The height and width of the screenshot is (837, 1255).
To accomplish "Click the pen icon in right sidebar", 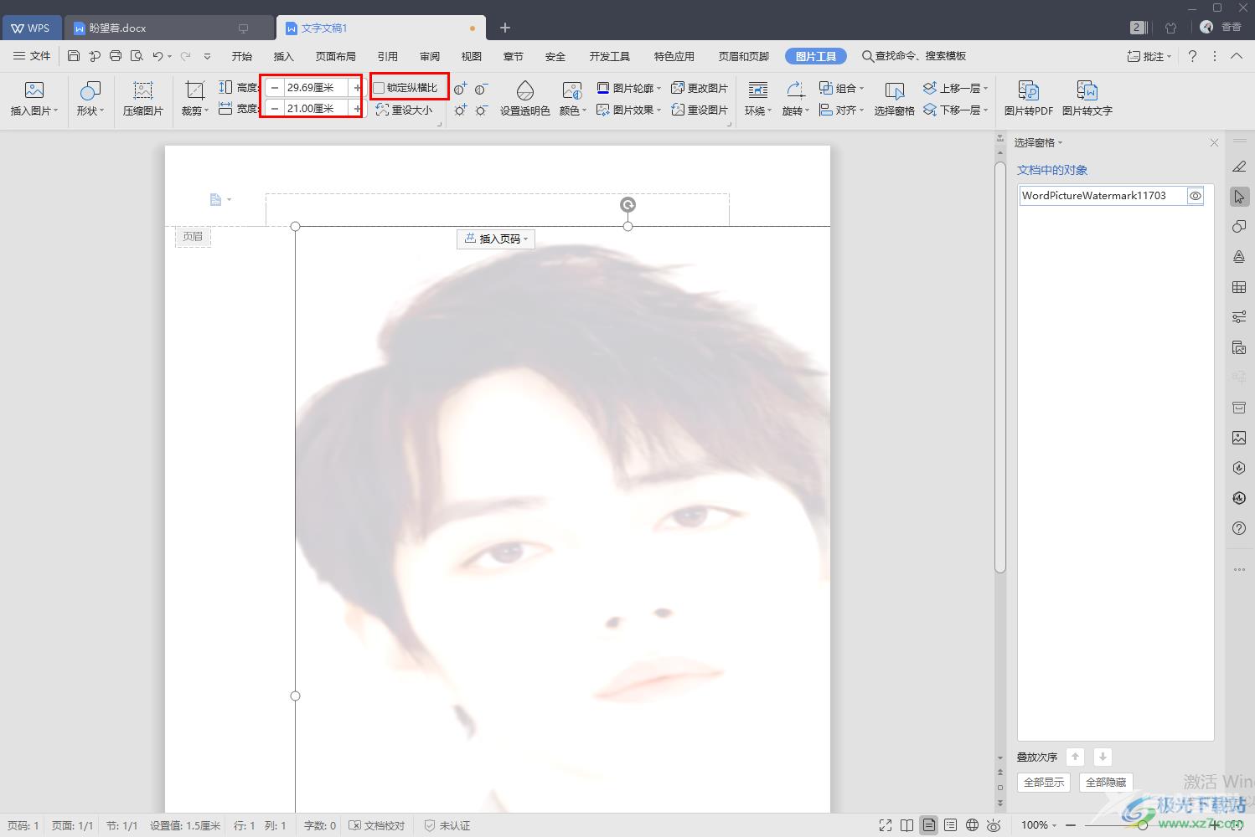I will coord(1239,167).
